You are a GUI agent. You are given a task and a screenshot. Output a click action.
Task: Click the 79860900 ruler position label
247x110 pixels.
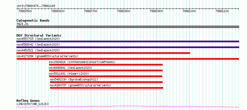pos(157,11)
